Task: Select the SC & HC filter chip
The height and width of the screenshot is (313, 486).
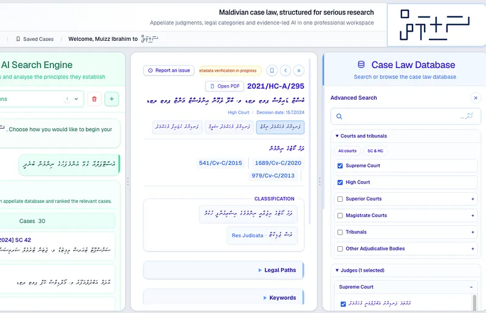Action: (375, 151)
